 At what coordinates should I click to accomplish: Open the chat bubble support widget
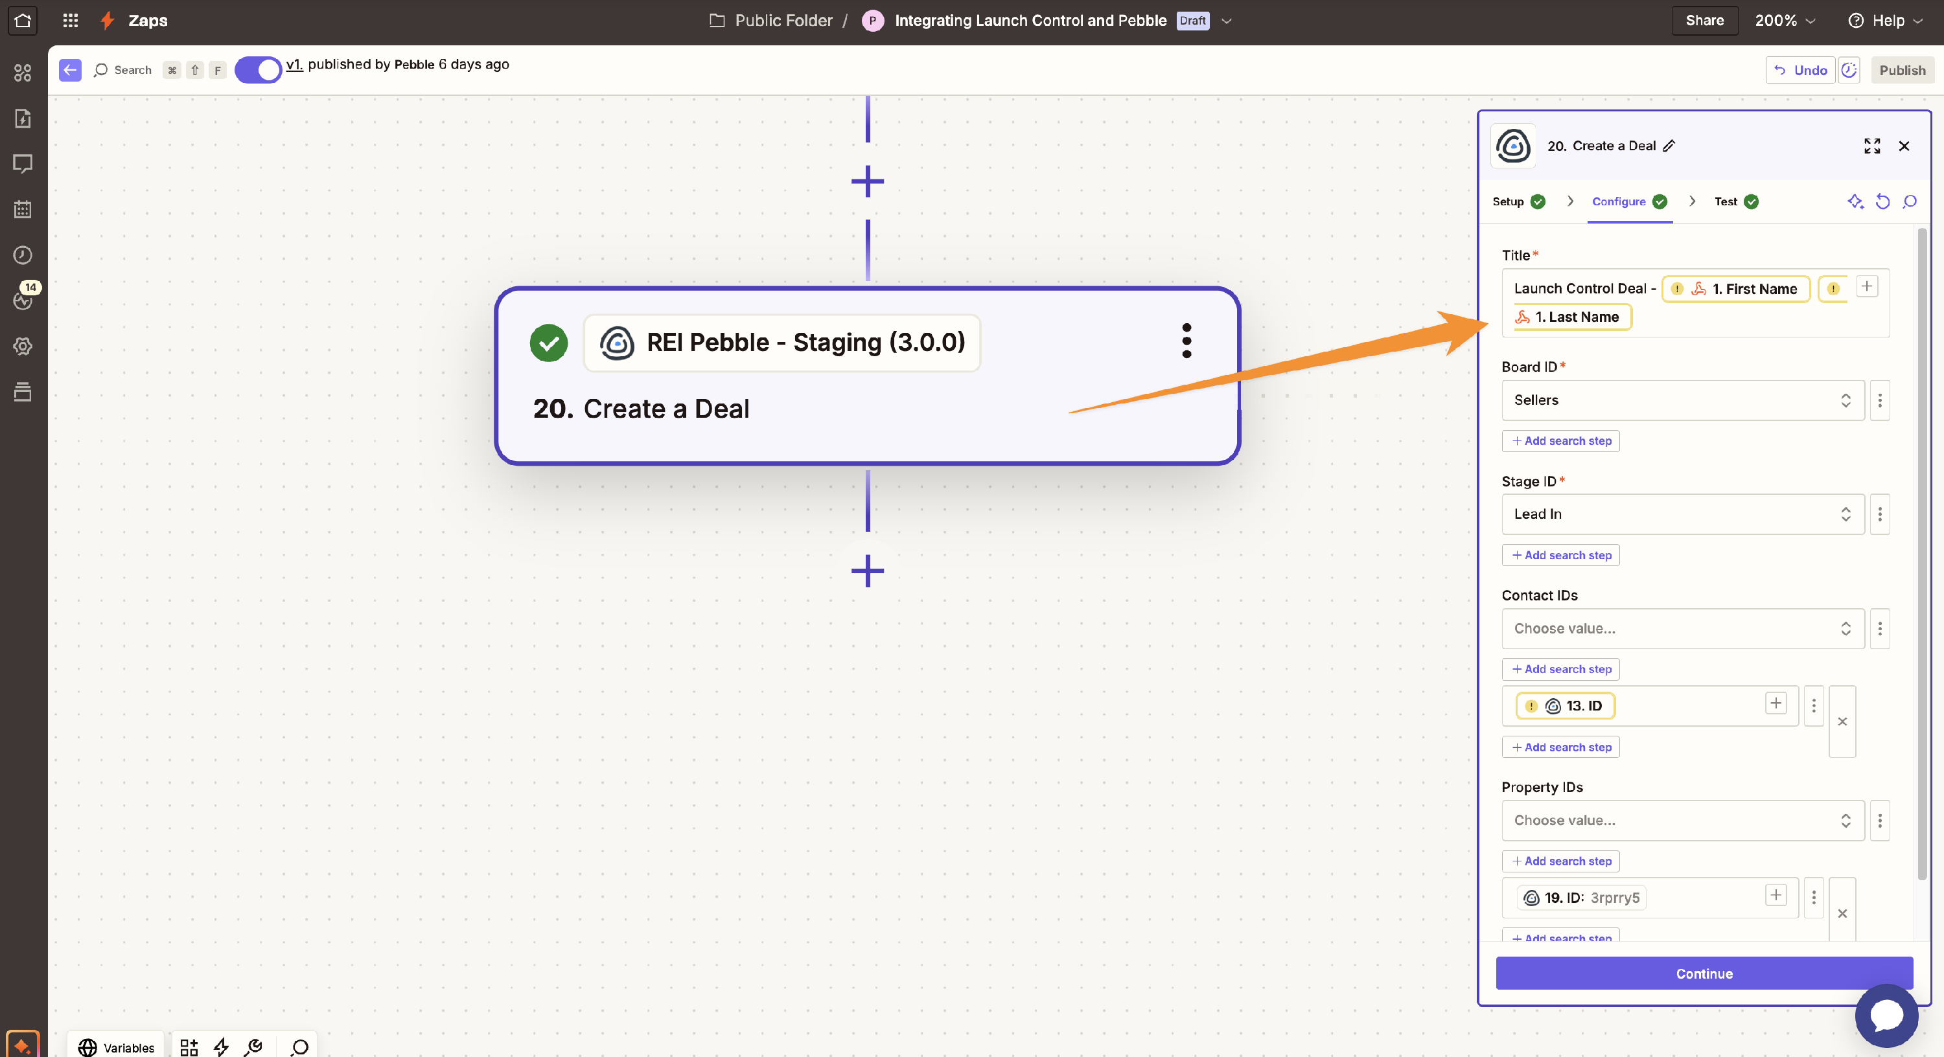(1886, 1016)
